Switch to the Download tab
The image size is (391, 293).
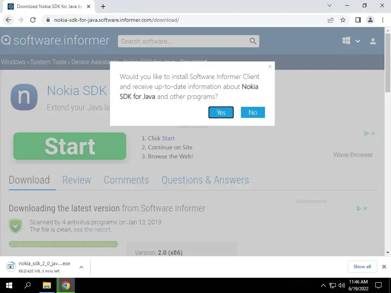29,180
